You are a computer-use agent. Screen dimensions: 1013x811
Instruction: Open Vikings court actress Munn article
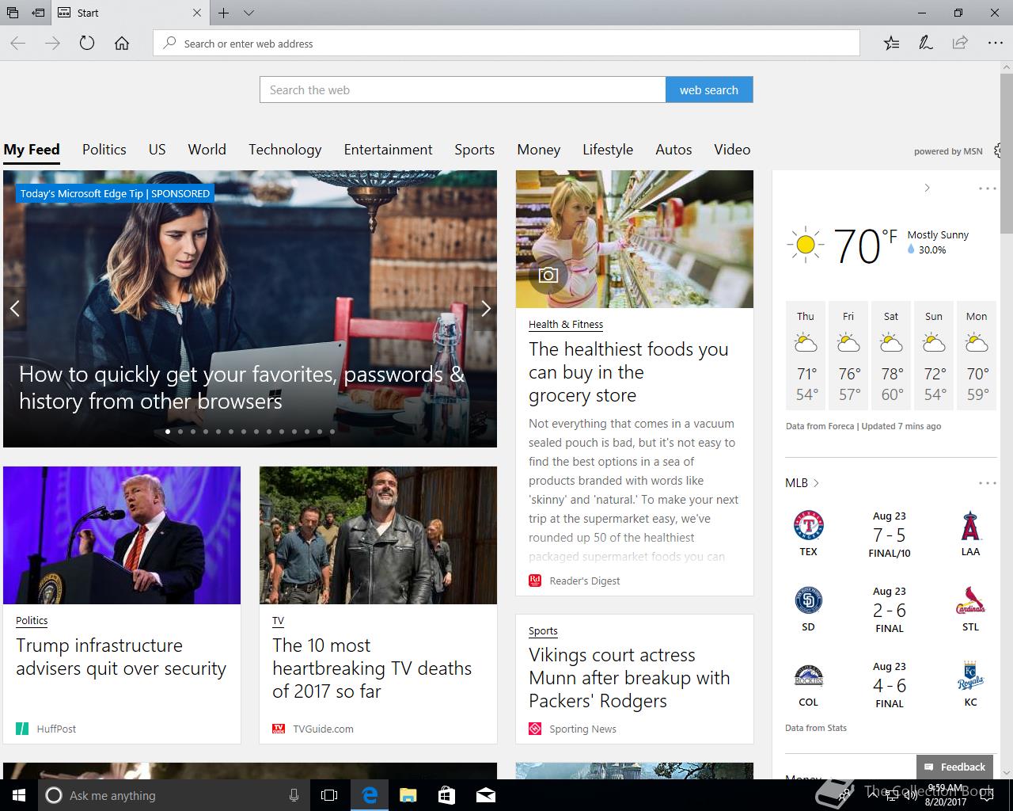(629, 678)
